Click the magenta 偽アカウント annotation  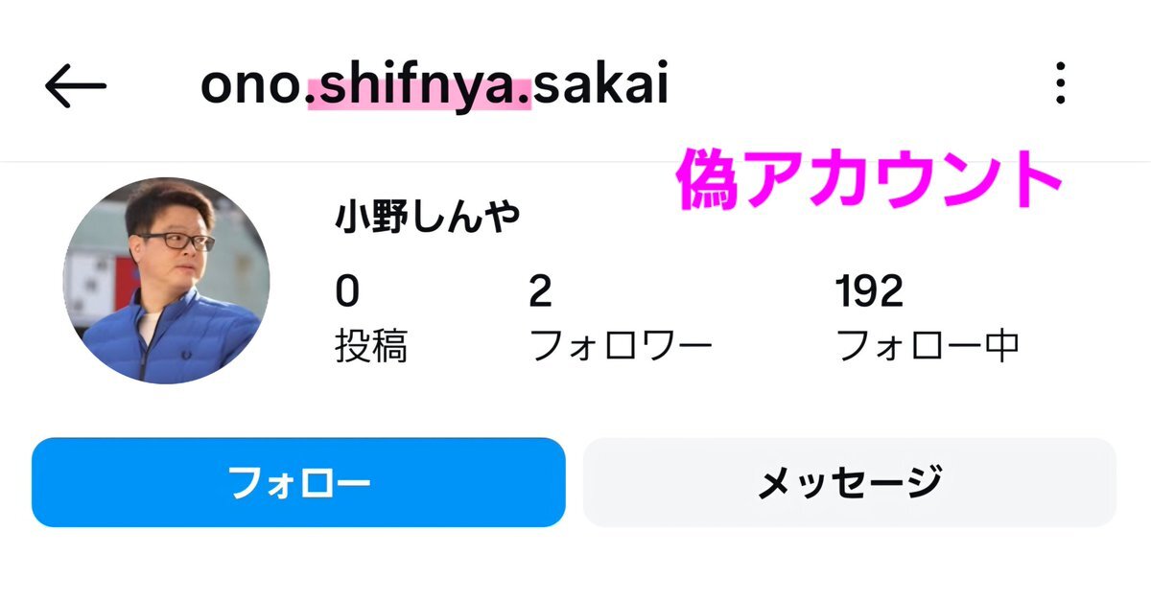870,181
